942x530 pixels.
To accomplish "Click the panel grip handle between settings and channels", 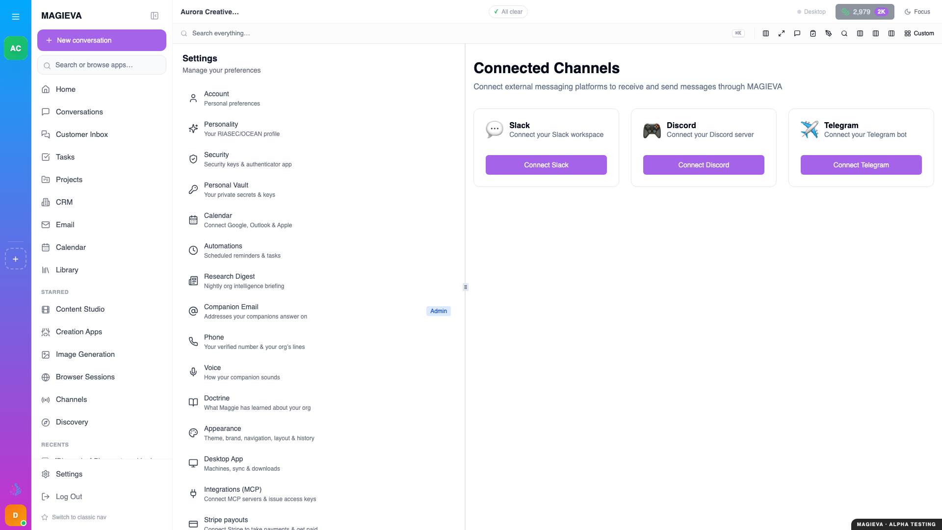I will (x=465, y=287).
